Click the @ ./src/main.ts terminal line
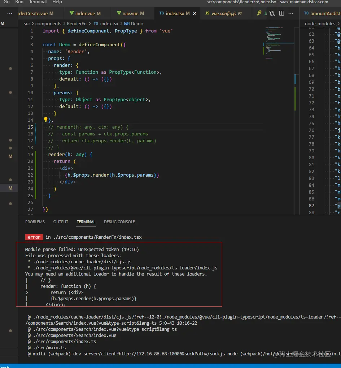The height and width of the screenshot is (368, 341). (x=47, y=347)
